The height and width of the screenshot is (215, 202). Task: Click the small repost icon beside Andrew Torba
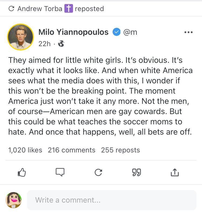[x=11, y=9]
